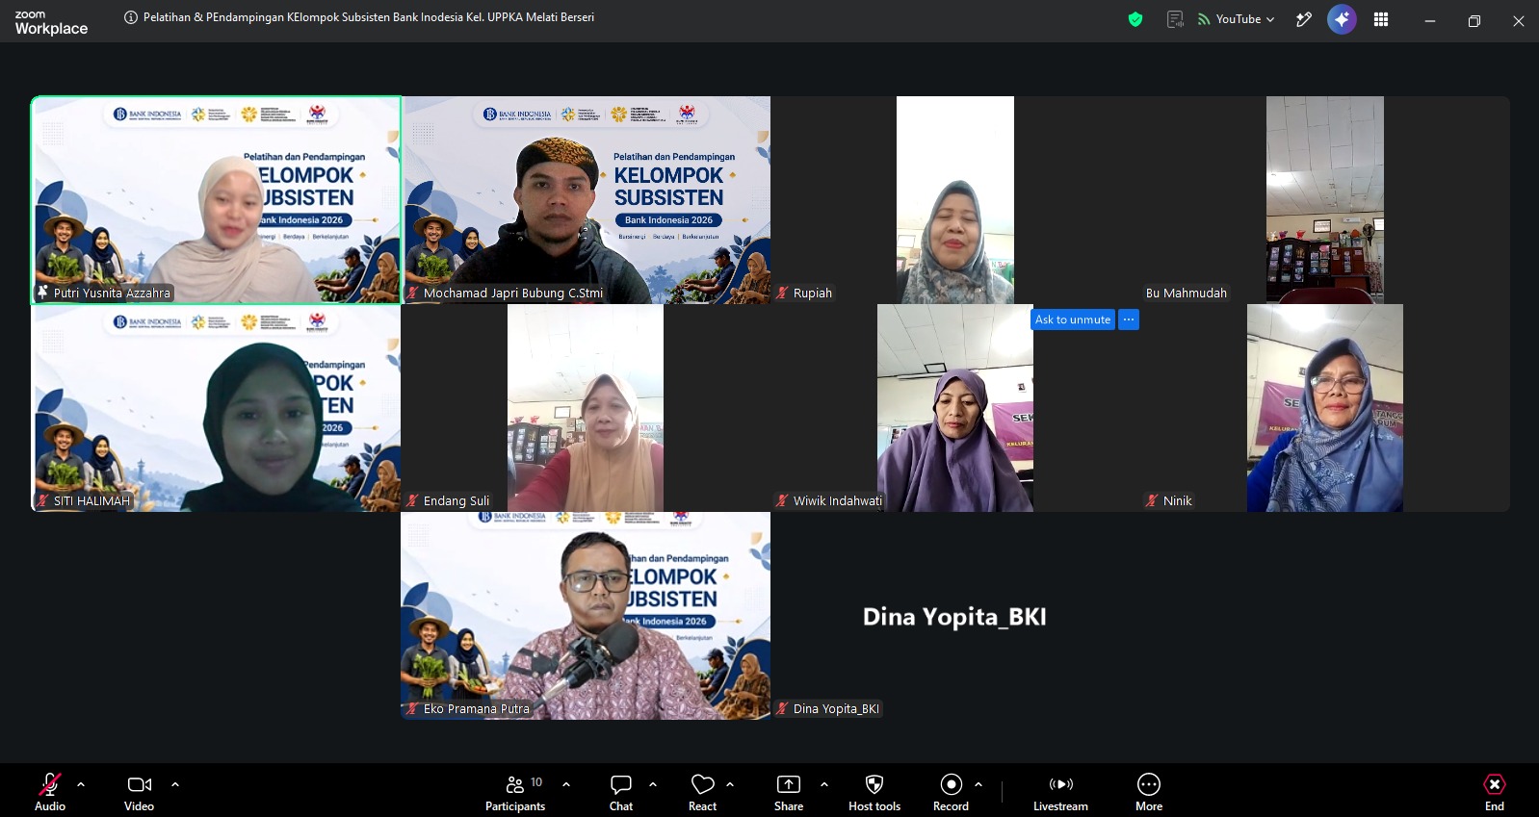Start sharing your screen with Share
The height and width of the screenshot is (817, 1539).
click(x=789, y=793)
